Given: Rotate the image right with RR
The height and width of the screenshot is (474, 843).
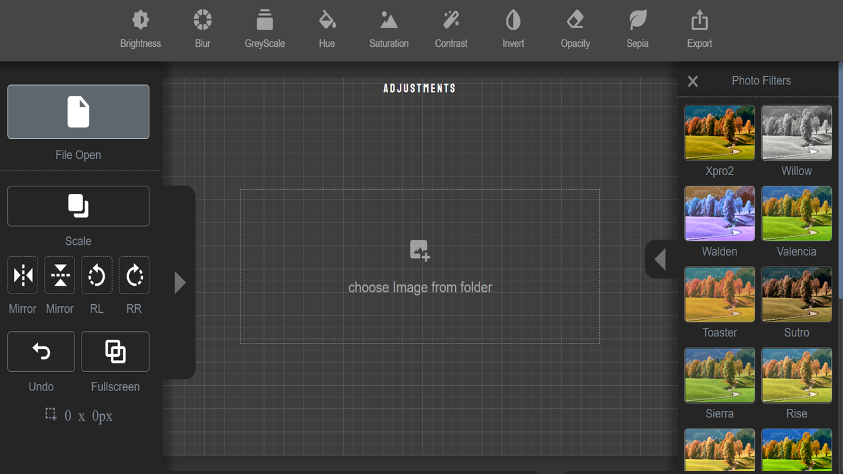Looking at the screenshot, I should coord(134,275).
